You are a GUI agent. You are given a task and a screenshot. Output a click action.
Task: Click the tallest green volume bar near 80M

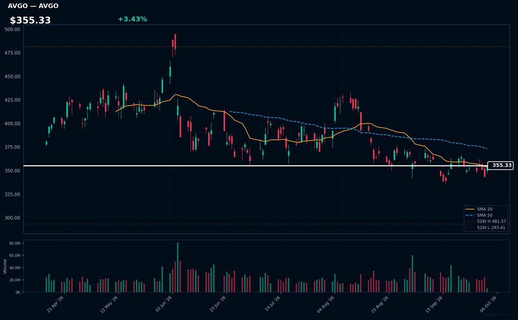(x=177, y=267)
